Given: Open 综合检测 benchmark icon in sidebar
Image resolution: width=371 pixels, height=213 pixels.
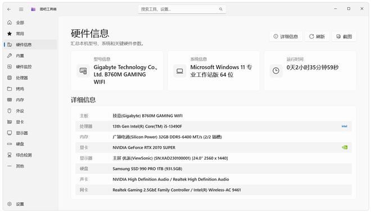Looking at the screenshot, I should (x=10, y=155).
